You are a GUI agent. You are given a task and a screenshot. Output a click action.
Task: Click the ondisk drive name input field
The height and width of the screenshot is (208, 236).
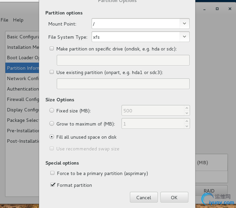[x=123, y=60]
